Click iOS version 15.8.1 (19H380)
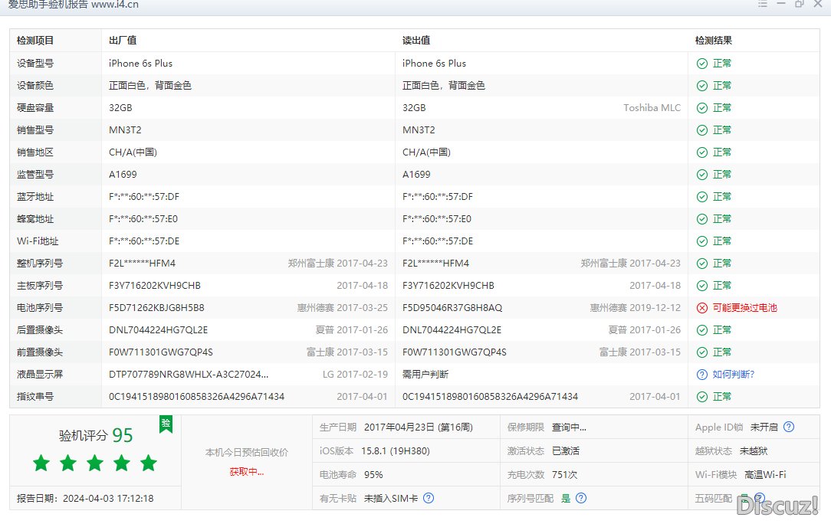831x524 pixels. 396,451
